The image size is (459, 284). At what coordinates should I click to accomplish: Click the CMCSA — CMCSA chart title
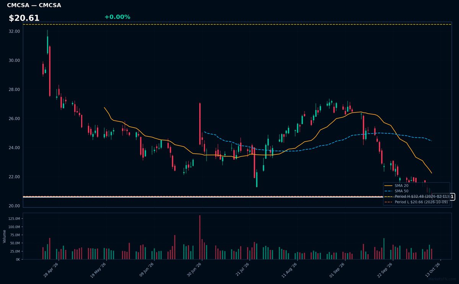click(34, 5)
